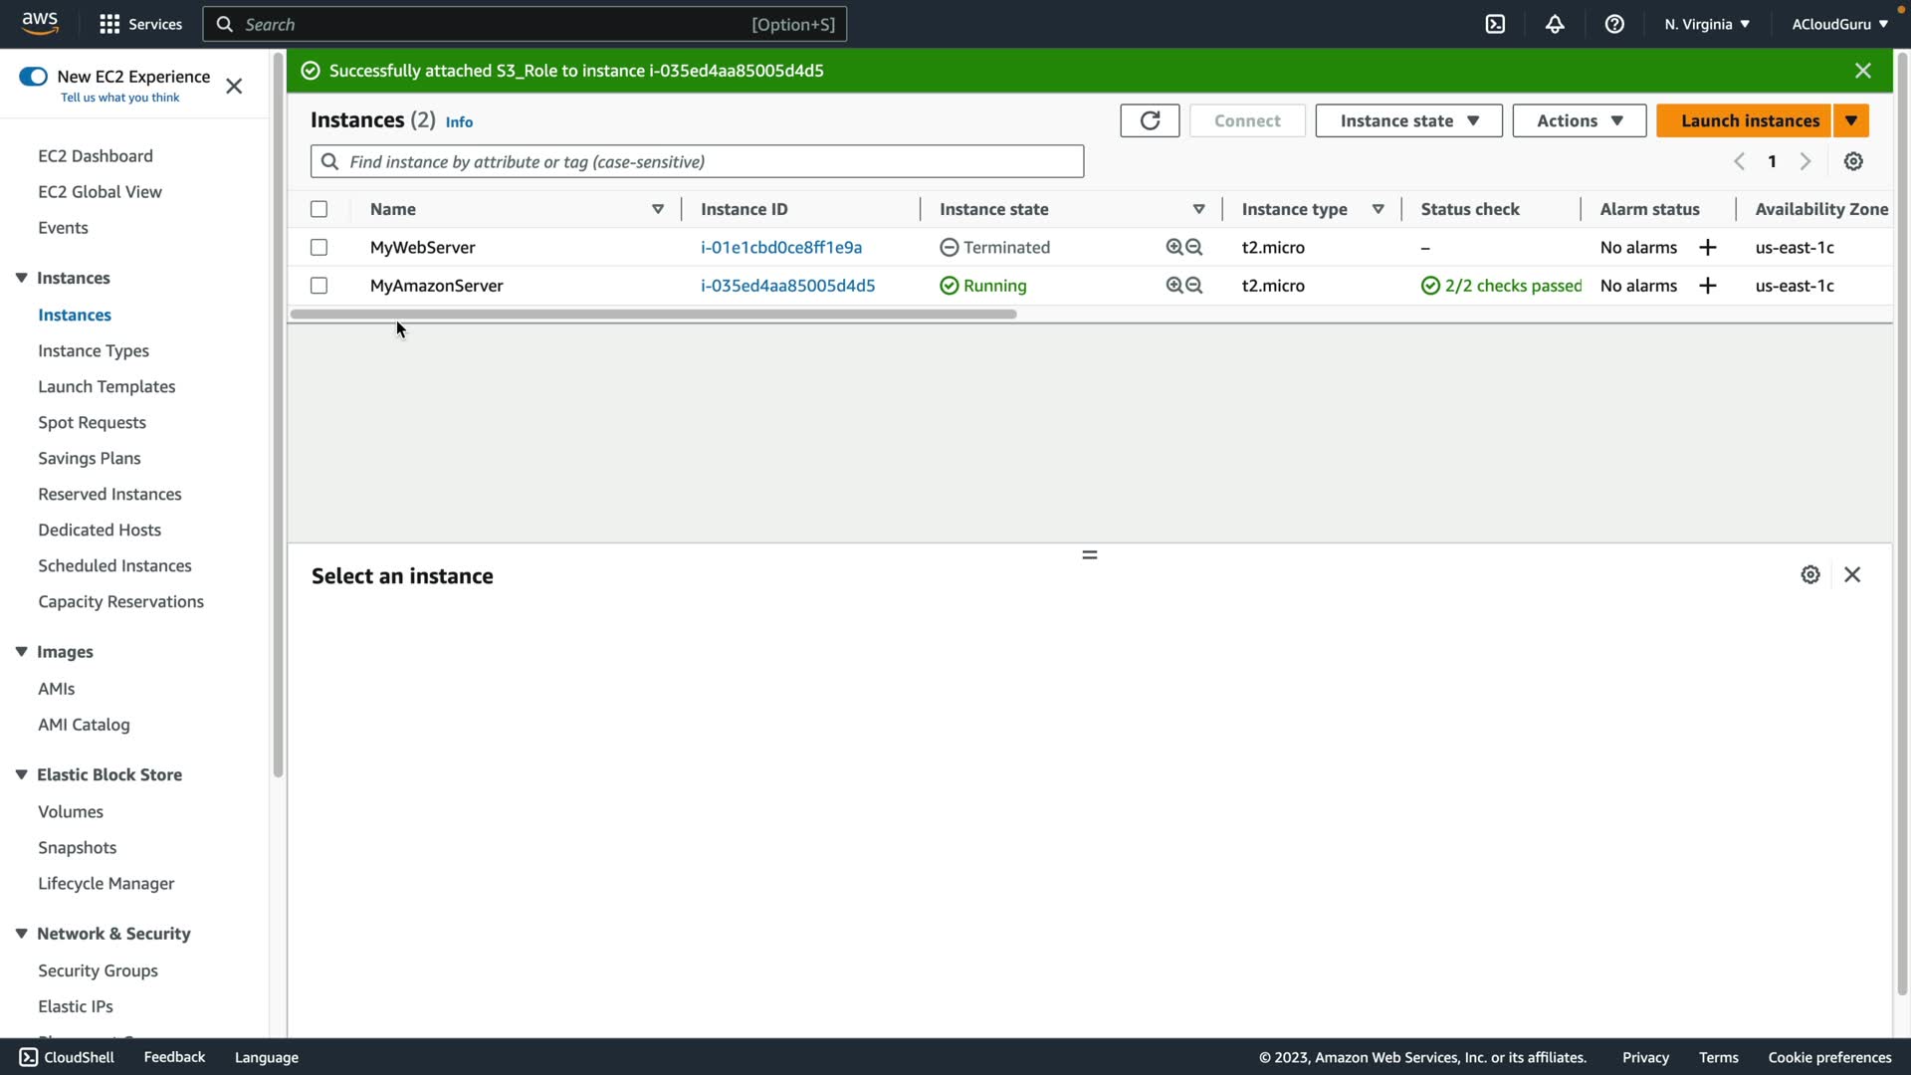Image resolution: width=1911 pixels, height=1075 pixels.
Task: Click the horizontal table scrollbar
Action: (653, 315)
